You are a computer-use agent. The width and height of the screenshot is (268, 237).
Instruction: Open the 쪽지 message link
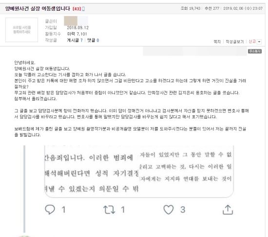click(217, 42)
